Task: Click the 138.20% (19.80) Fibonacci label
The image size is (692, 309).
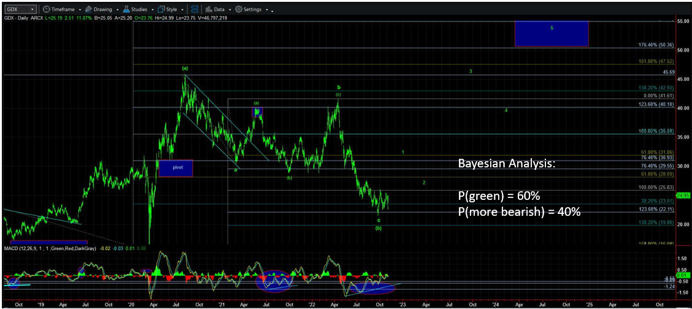Action: [x=655, y=223]
